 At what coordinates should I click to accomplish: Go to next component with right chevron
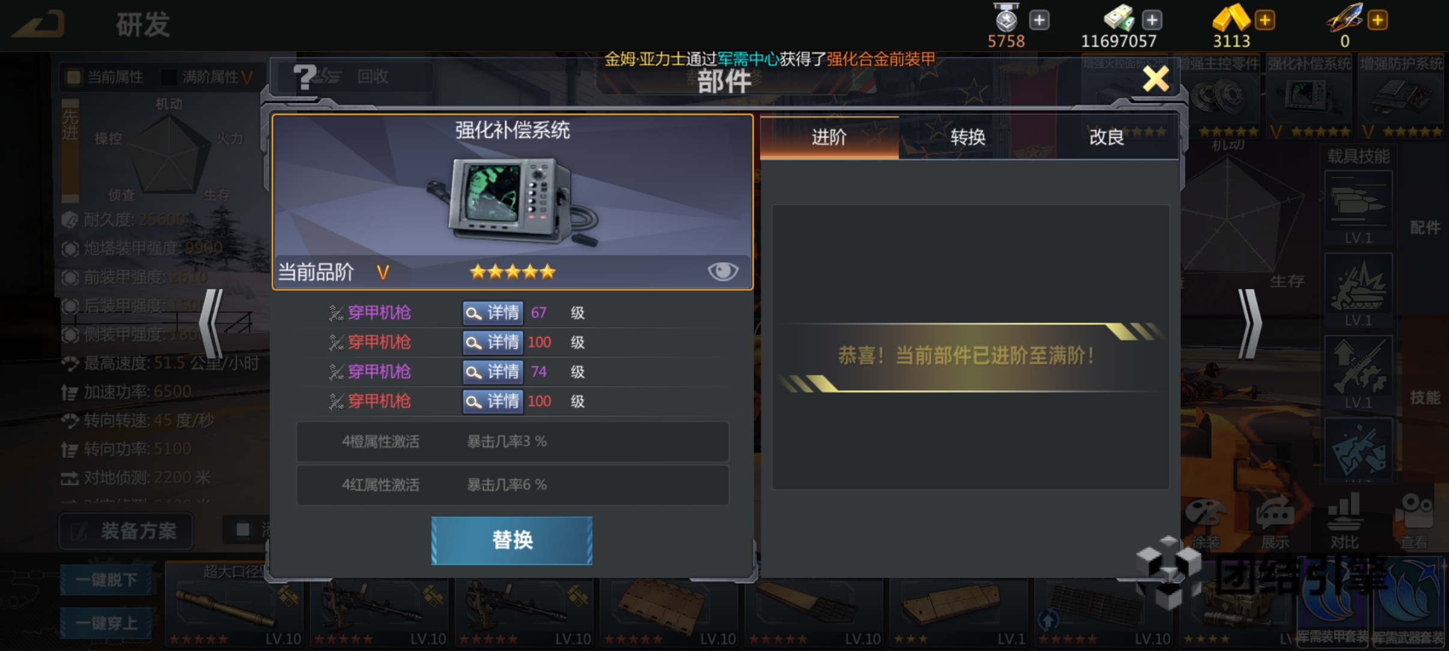pyautogui.click(x=1250, y=324)
